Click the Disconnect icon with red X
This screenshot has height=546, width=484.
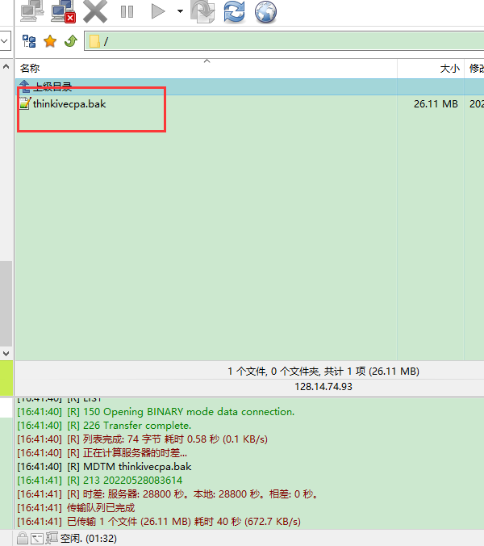pos(64,10)
